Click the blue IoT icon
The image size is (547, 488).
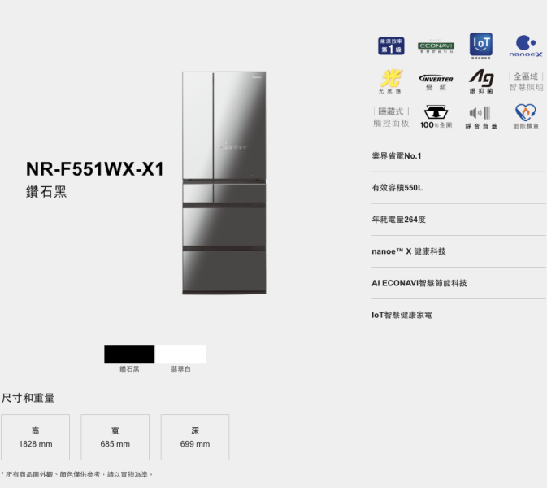coord(480,46)
